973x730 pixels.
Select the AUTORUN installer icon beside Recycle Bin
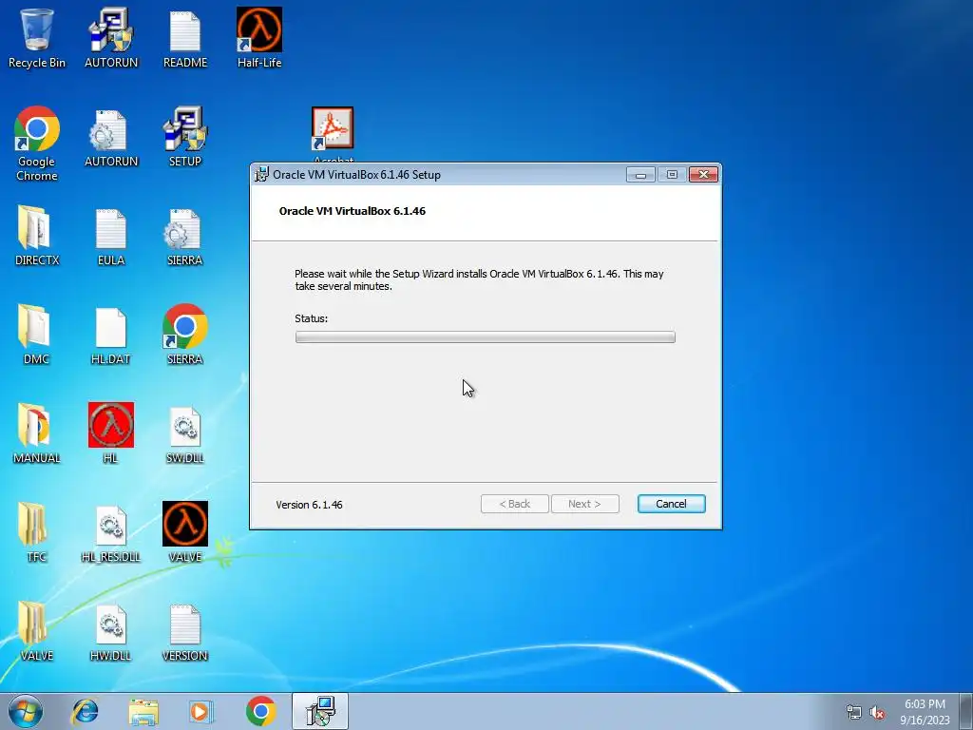(x=111, y=37)
